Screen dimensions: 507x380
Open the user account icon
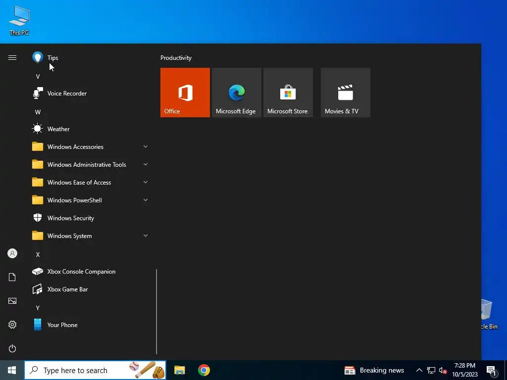pyautogui.click(x=12, y=253)
